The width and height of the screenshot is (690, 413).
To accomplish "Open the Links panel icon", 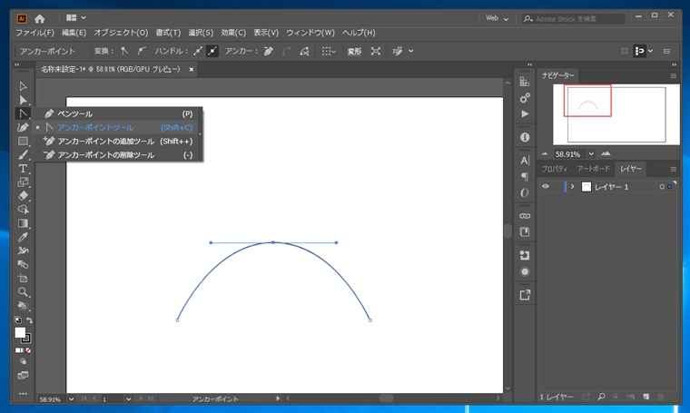I will click(525, 216).
